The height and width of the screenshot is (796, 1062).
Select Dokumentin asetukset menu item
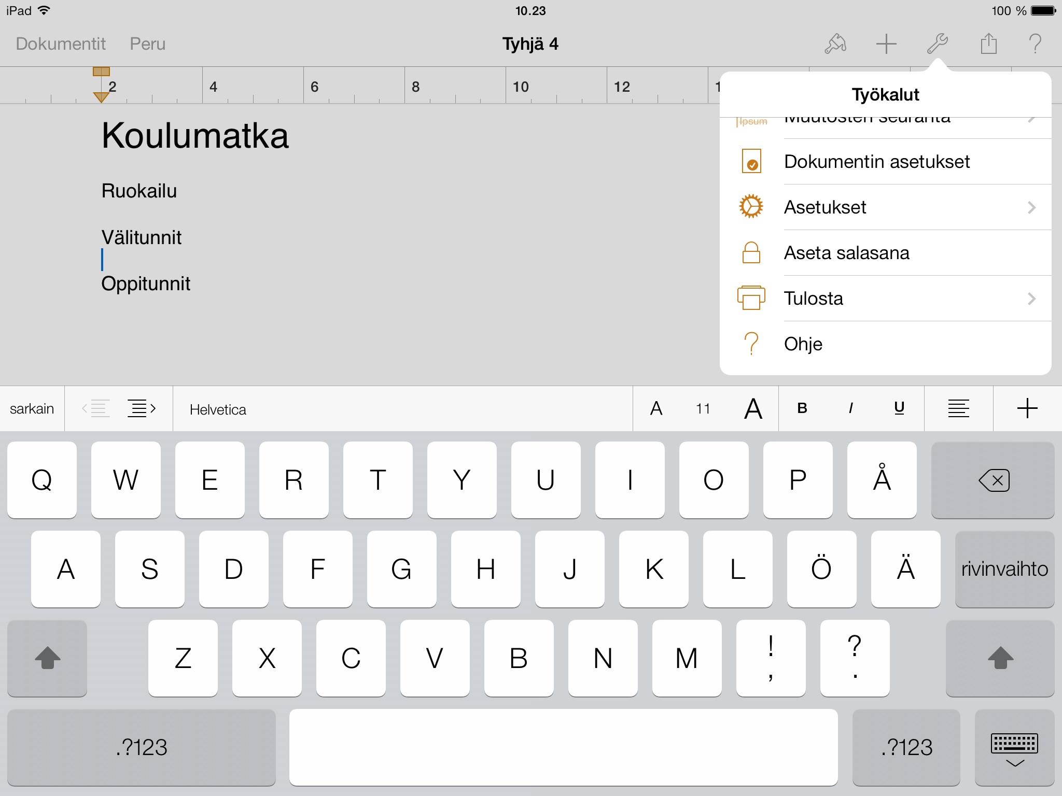point(876,162)
